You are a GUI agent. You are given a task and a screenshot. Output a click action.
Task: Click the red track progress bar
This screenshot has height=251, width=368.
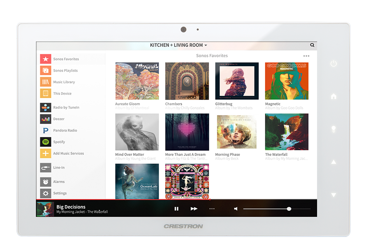[123, 199]
